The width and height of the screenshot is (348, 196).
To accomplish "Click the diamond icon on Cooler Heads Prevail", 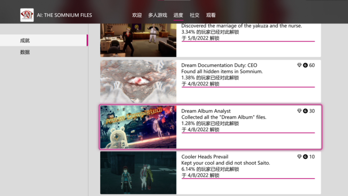I will coord(299,157).
